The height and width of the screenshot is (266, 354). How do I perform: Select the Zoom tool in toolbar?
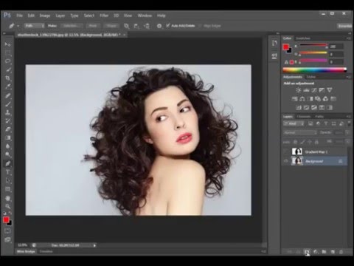point(7,206)
